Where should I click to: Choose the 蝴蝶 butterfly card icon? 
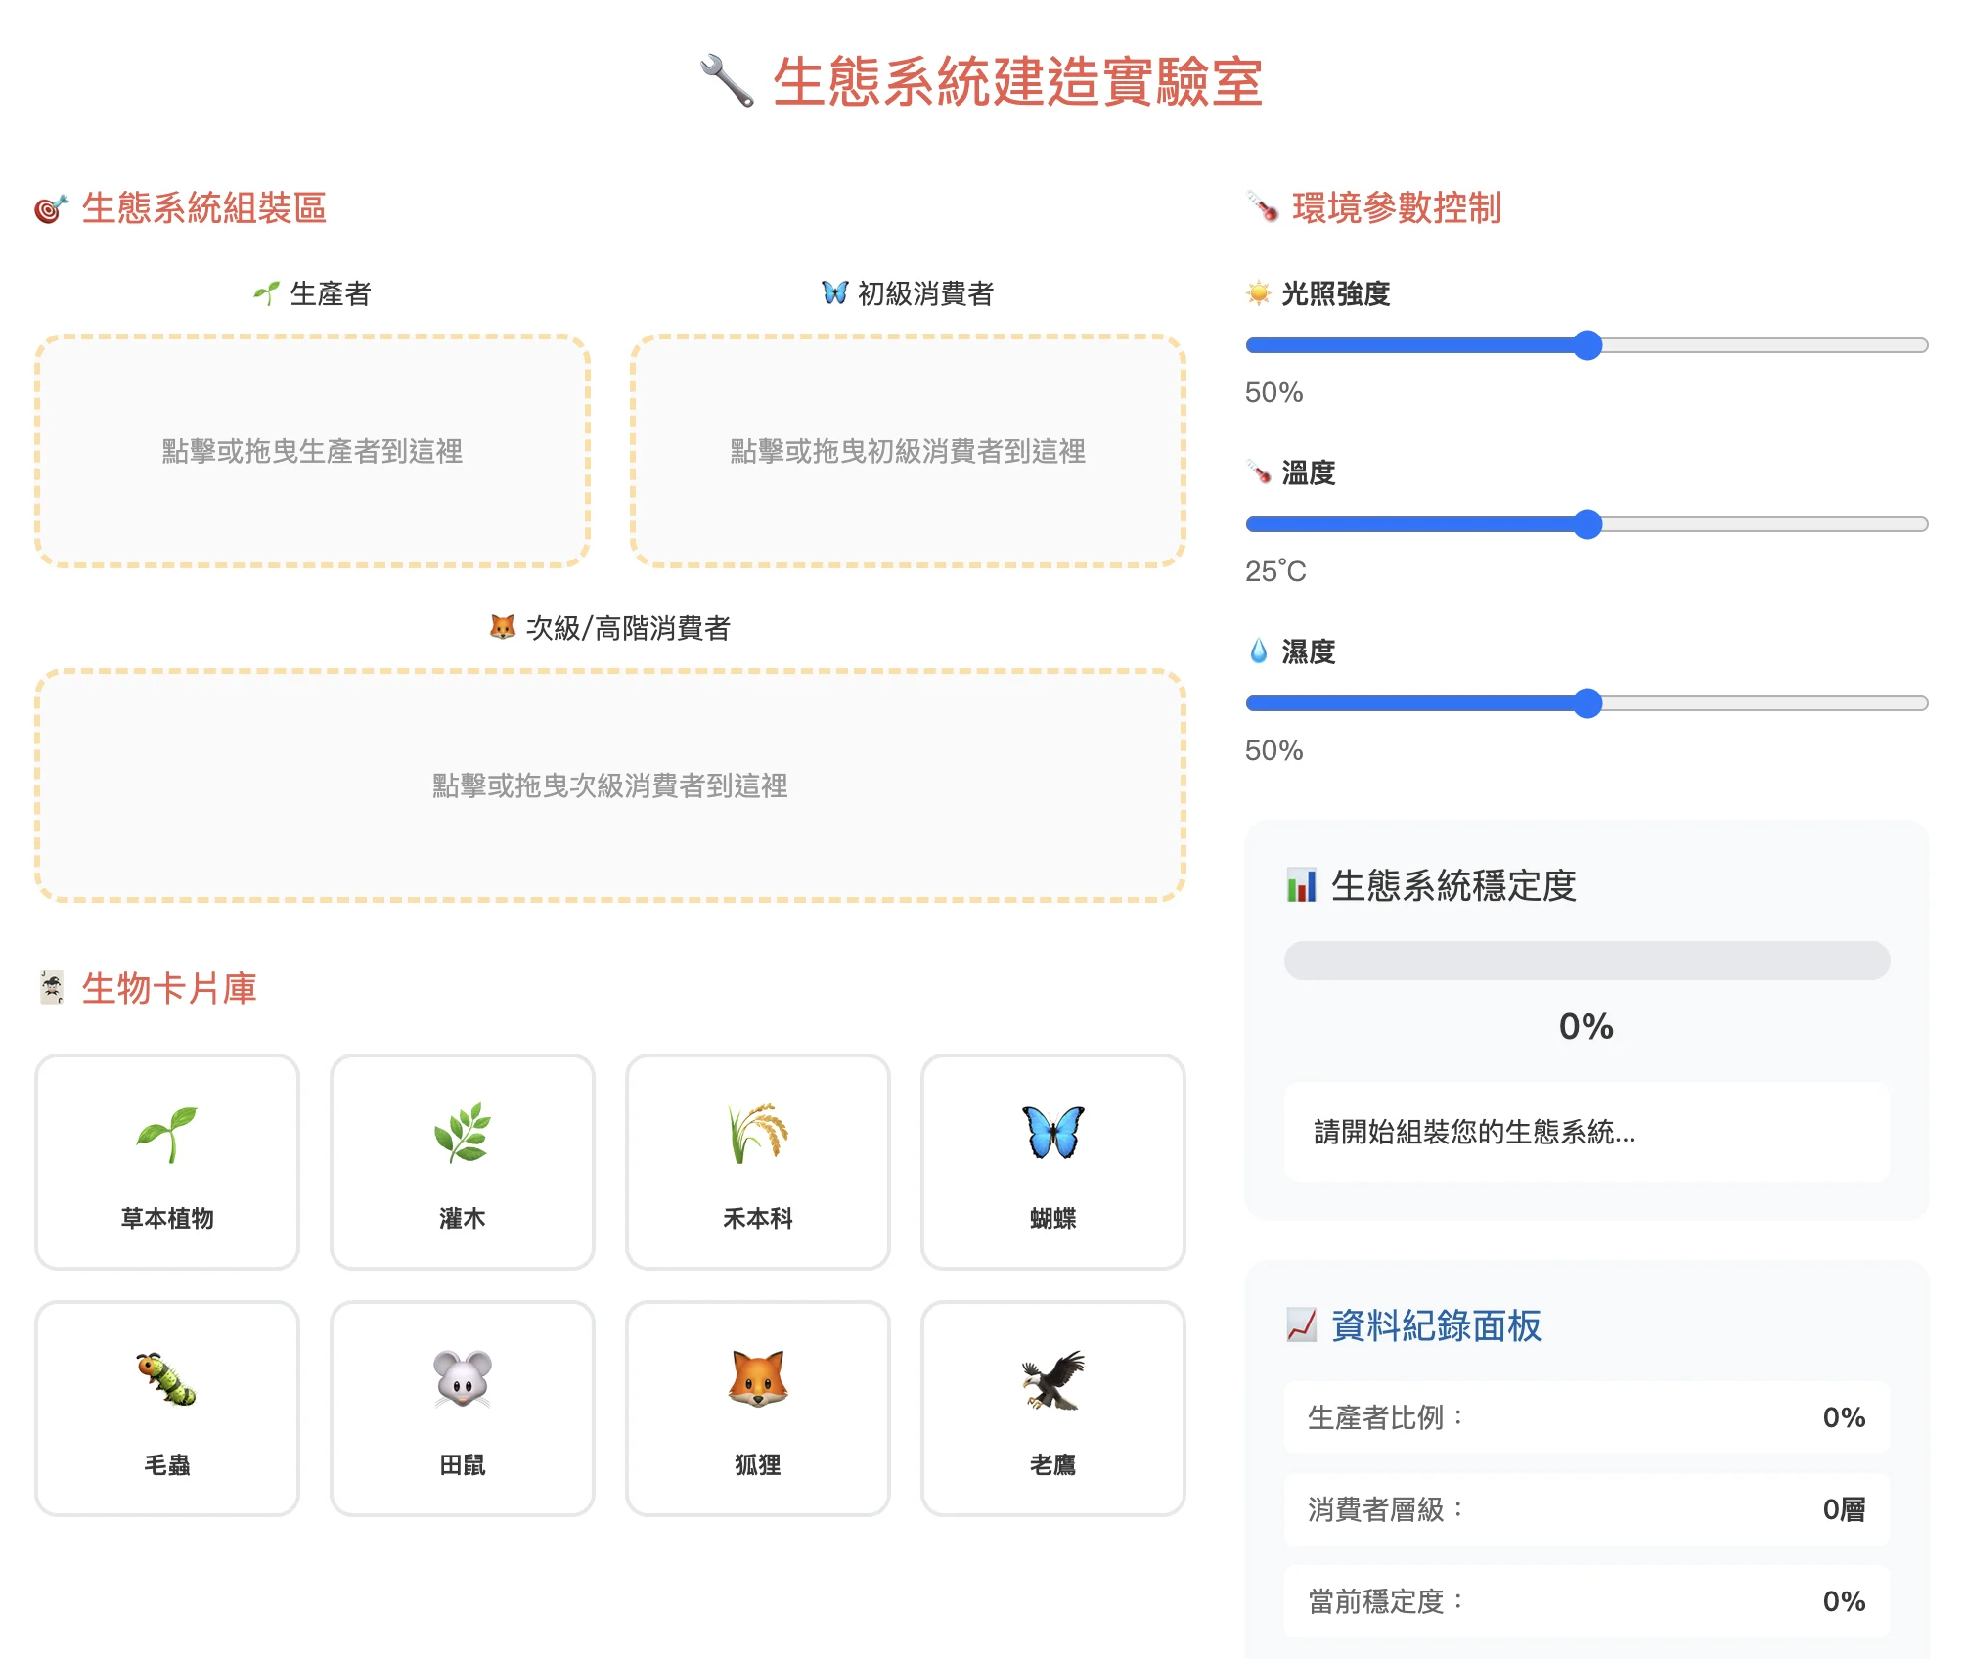point(1053,1134)
